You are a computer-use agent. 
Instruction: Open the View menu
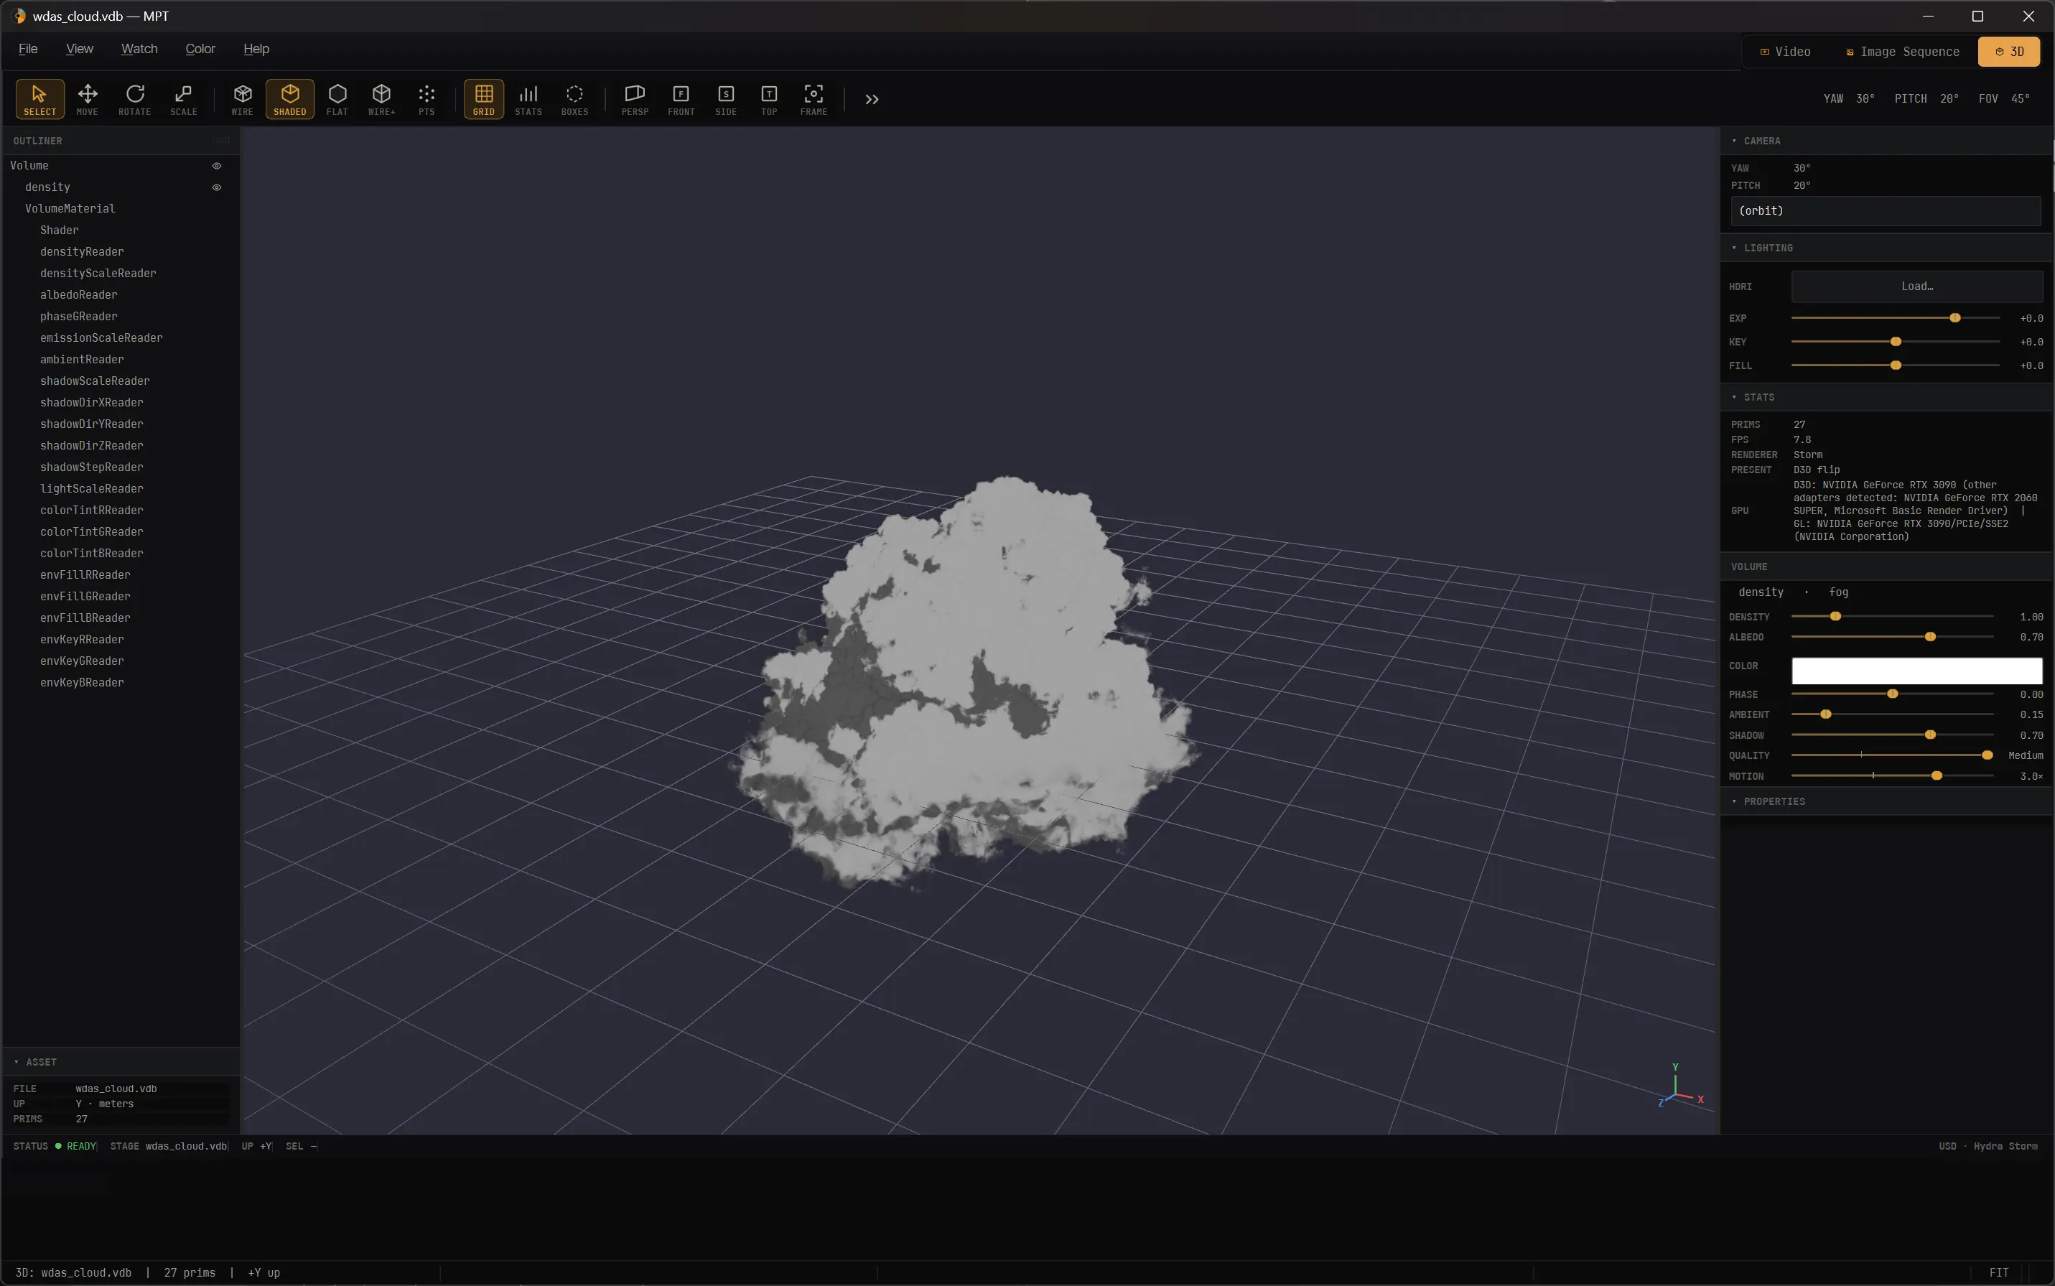[80, 50]
